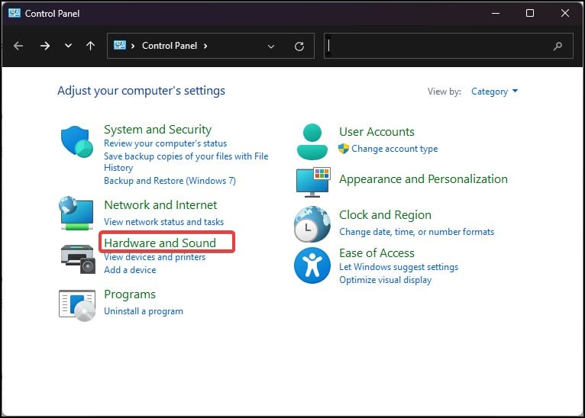Open the View by Category dropdown
Screen dimensions: 585x418
coord(494,92)
